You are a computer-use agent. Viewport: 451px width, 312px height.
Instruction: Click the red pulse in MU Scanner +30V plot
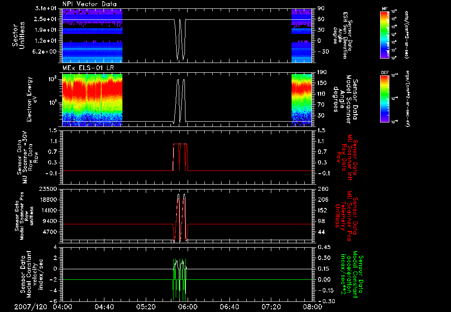point(180,157)
